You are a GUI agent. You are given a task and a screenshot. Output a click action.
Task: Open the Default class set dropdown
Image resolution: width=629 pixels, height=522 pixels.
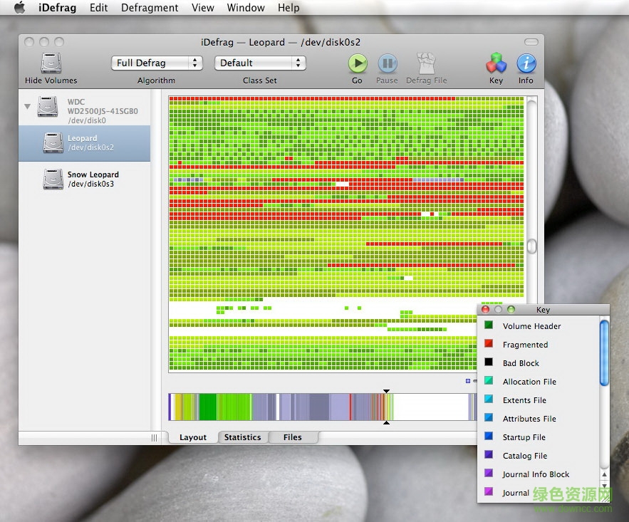coord(260,63)
